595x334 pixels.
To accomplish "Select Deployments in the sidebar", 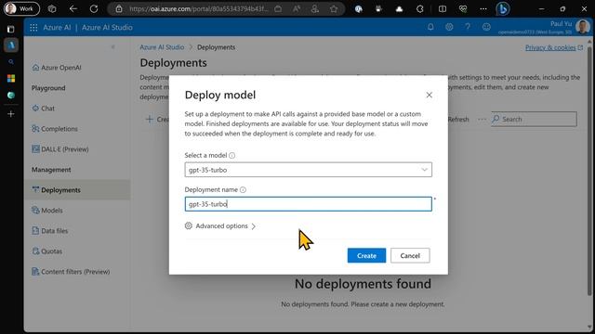I will pos(77,190).
